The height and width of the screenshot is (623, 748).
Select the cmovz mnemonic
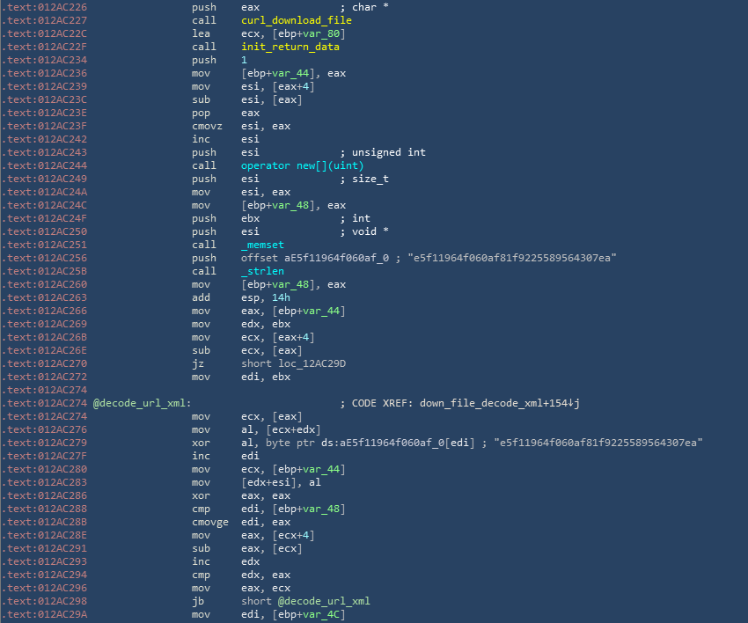209,126
